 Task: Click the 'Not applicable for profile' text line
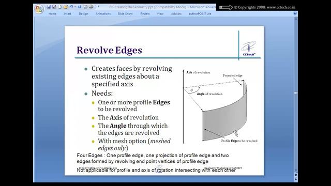[156, 170]
